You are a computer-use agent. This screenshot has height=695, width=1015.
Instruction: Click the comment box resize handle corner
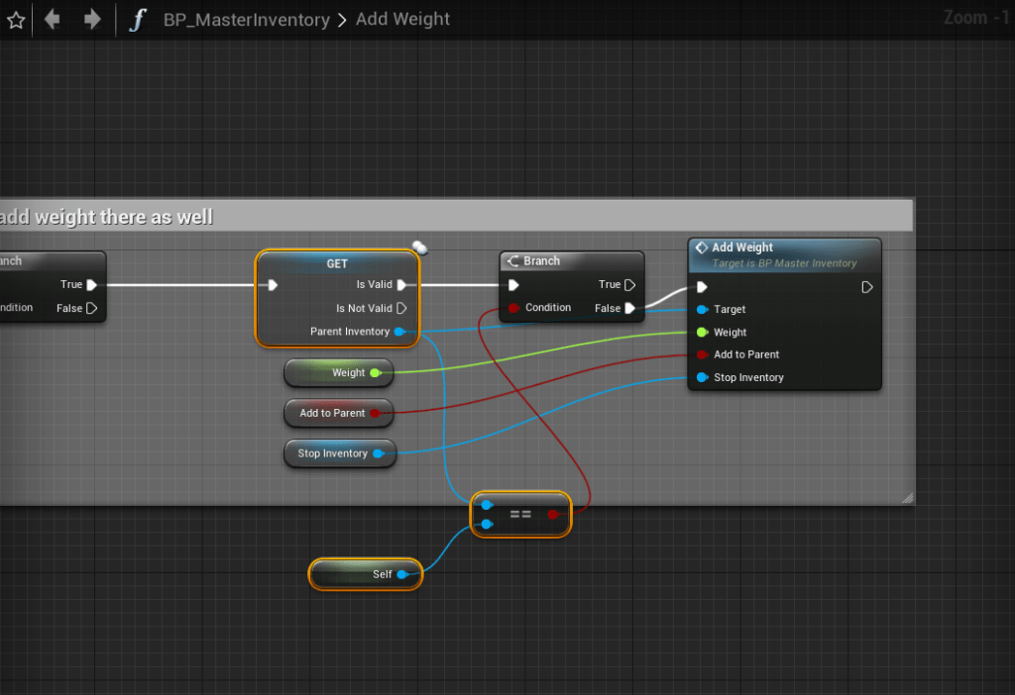click(x=907, y=498)
